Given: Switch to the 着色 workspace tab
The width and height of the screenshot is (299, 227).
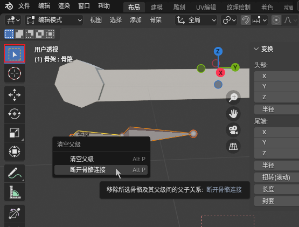Looking at the screenshot, I should click(x=267, y=8).
